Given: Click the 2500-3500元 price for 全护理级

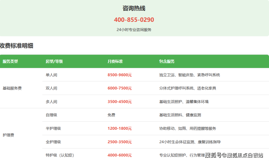Looking at the screenshot, I should pos(120,142).
